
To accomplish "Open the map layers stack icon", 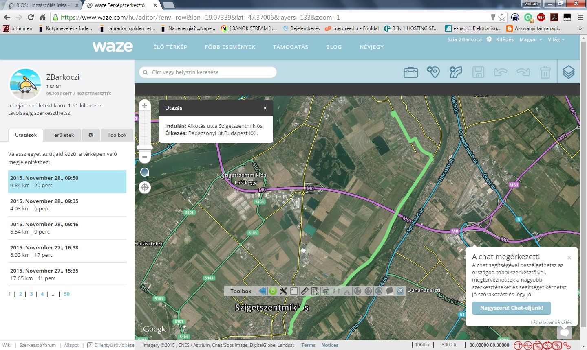I will click(x=569, y=72).
